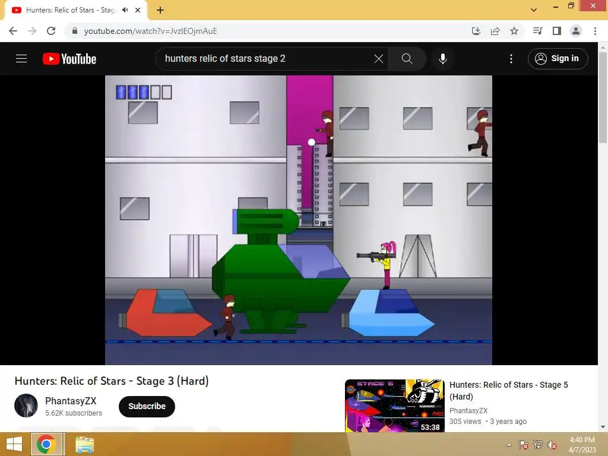Image resolution: width=608 pixels, height=456 pixels.
Task: Open the Chrome profile avatar
Action: click(576, 31)
